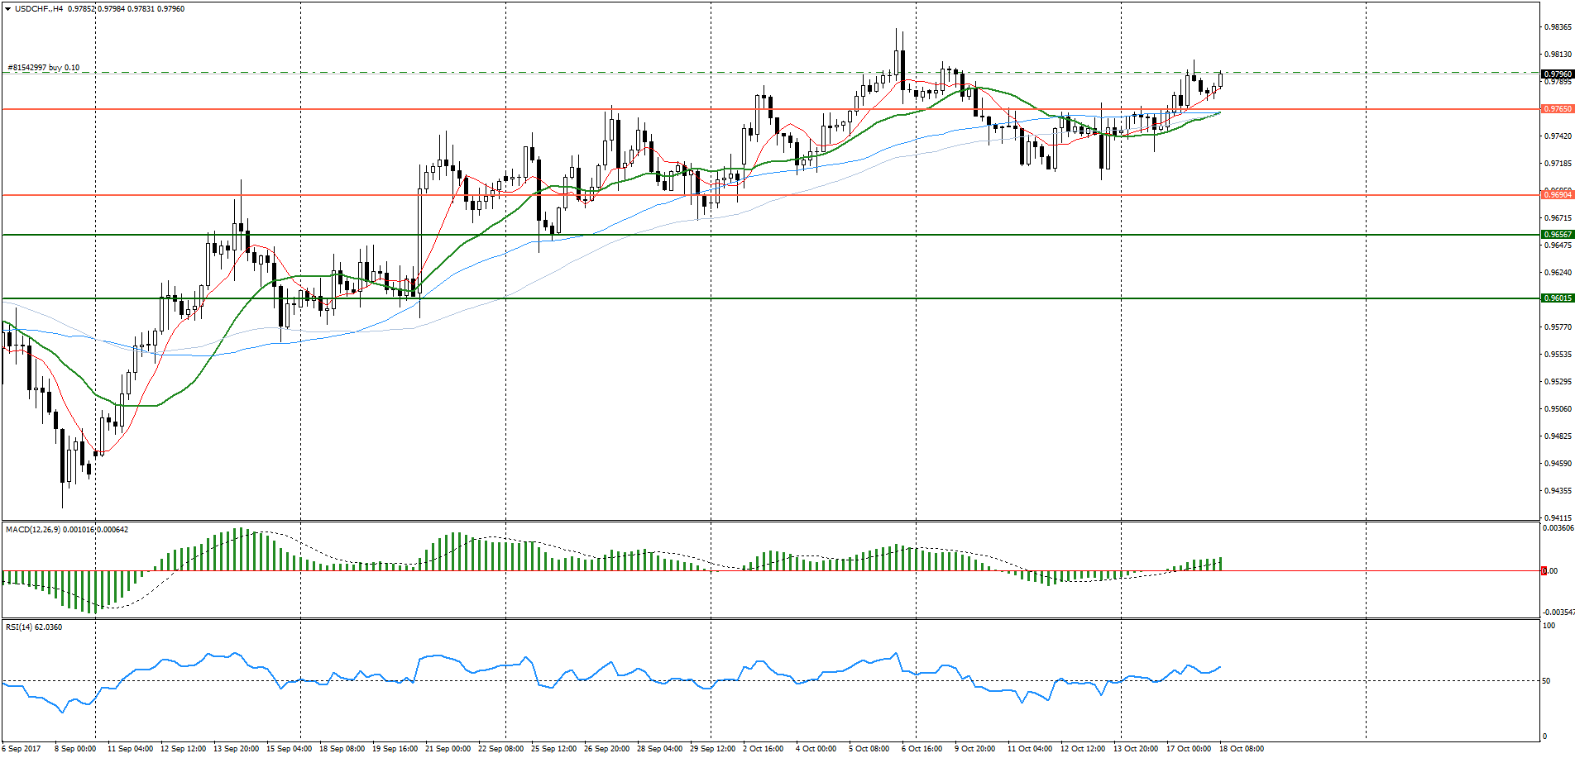Click the USDCHF.,H4 chart title
The height and width of the screenshot is (758, 1575).
click(40, 9)
